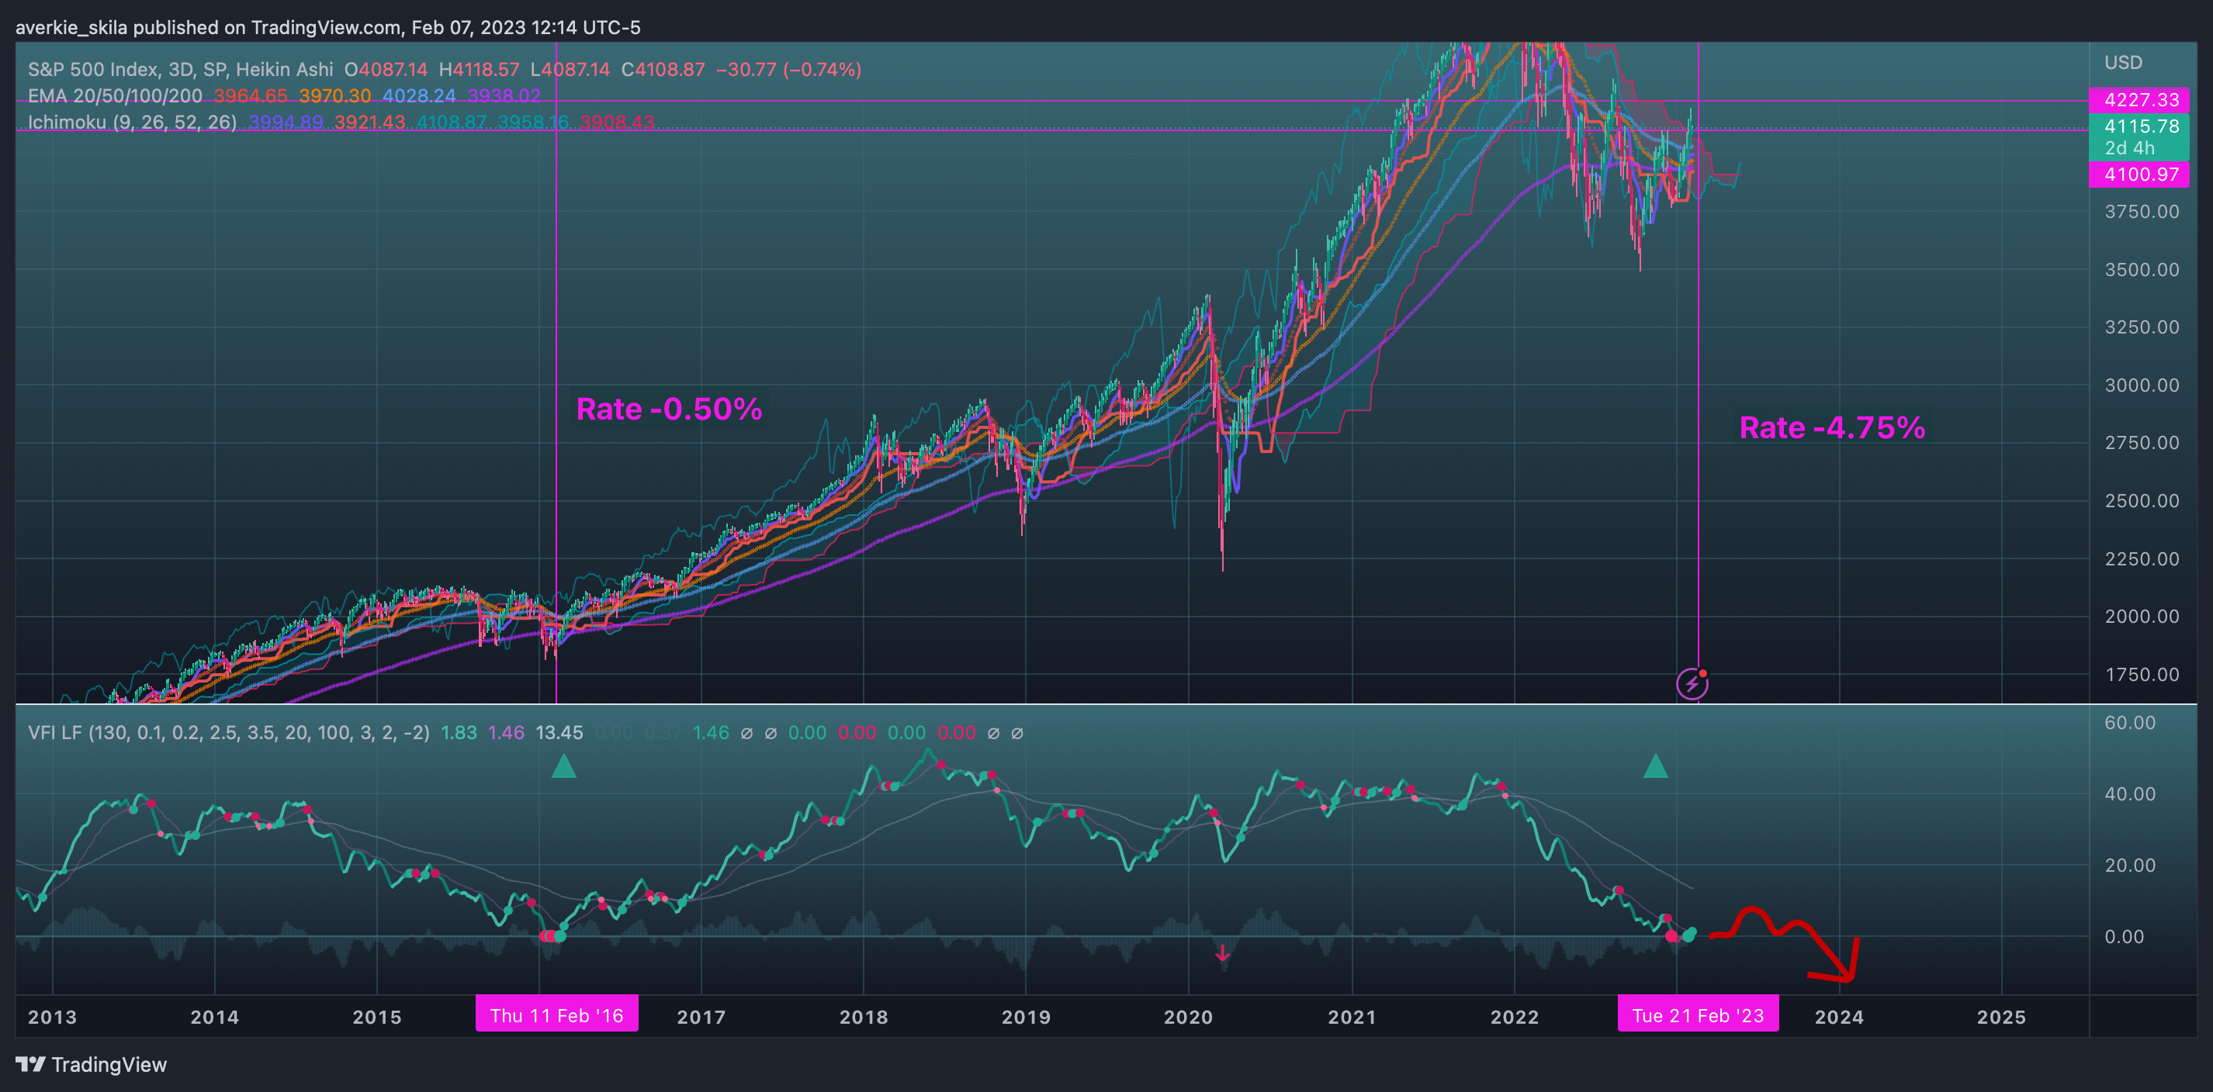Screen dimensions: 2213x1092
Task: Click the Ichimoku value 3994.89
Action: 286,123
